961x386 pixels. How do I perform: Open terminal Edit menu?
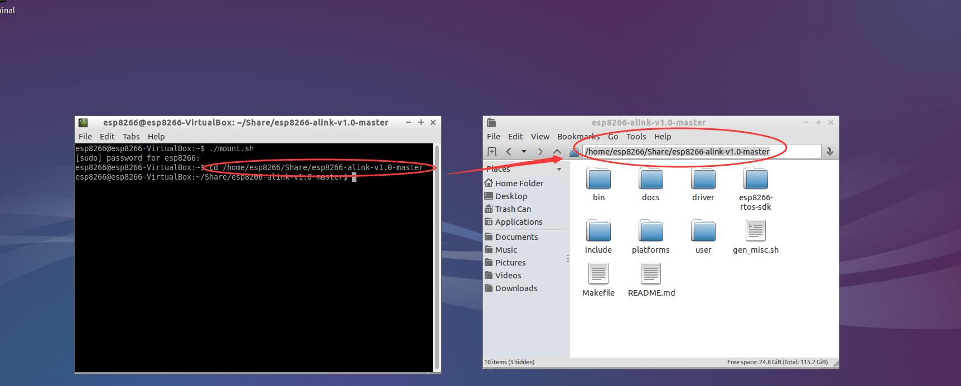(x=107, y=136)
